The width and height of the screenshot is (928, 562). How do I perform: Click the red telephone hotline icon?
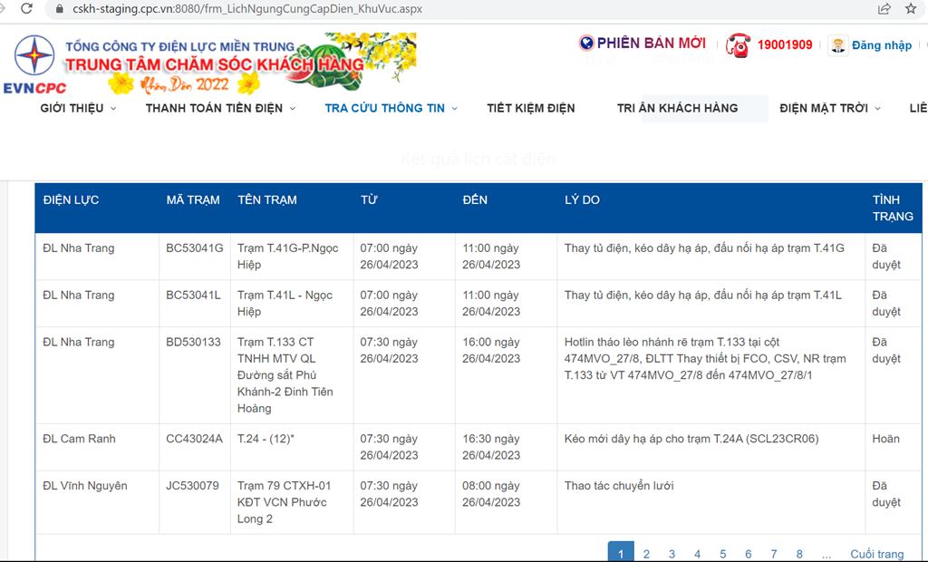739,45
